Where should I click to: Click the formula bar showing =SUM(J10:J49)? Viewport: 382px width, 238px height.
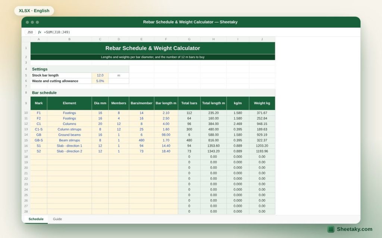[x=57, y=32]
